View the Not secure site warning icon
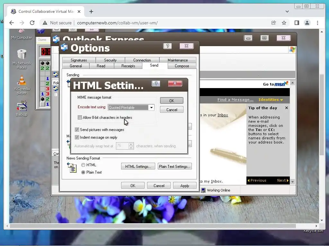The width and height of the screenshot is (329, 246). (45, 23)
